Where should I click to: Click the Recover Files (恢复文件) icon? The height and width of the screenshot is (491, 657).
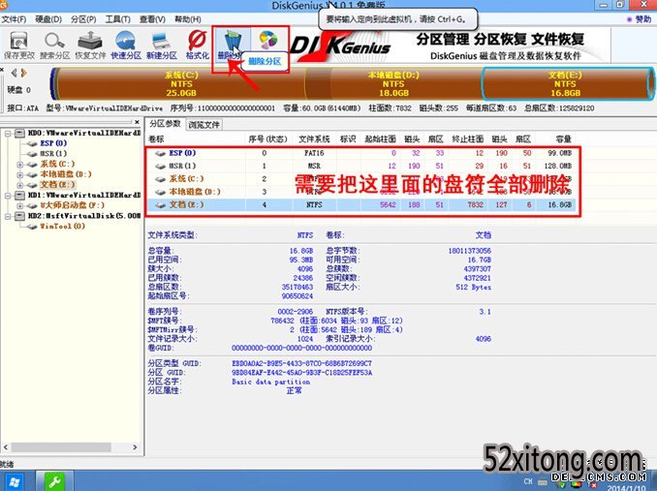click(x=90, y=45)
